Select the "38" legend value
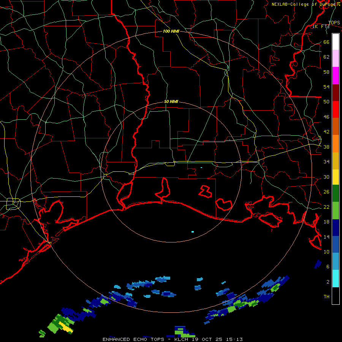Screen dimensions: 342x342 click(x=326, y=147)
